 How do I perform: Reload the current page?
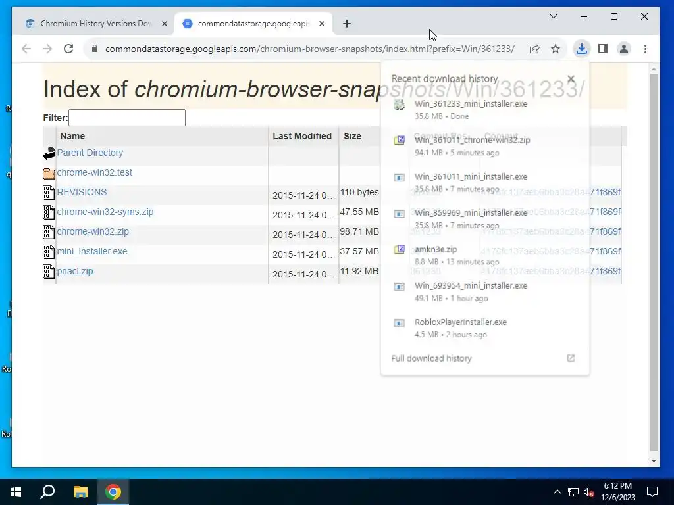(x=68, y=49)
